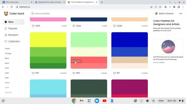186x104 pixels.
Task: Click the Add to Chrome button
Action: tap(164, 14)
